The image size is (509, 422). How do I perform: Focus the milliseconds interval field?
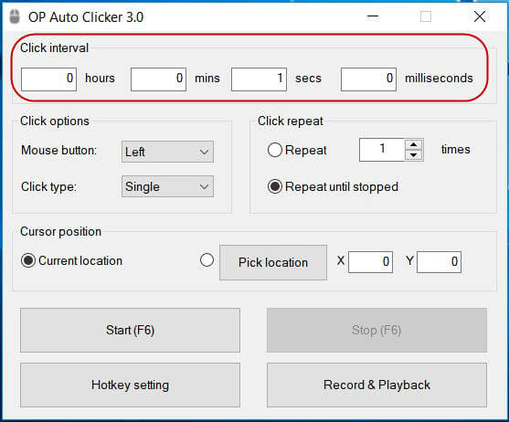(368, 79)
